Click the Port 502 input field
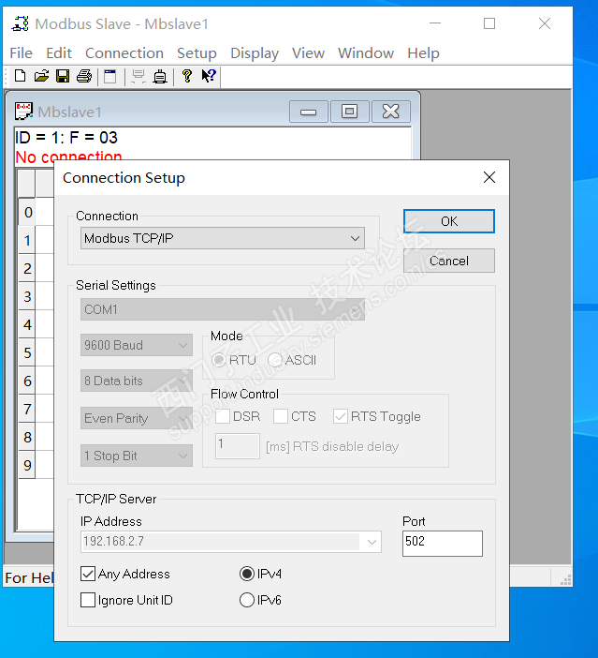 [x=443, y=544]
